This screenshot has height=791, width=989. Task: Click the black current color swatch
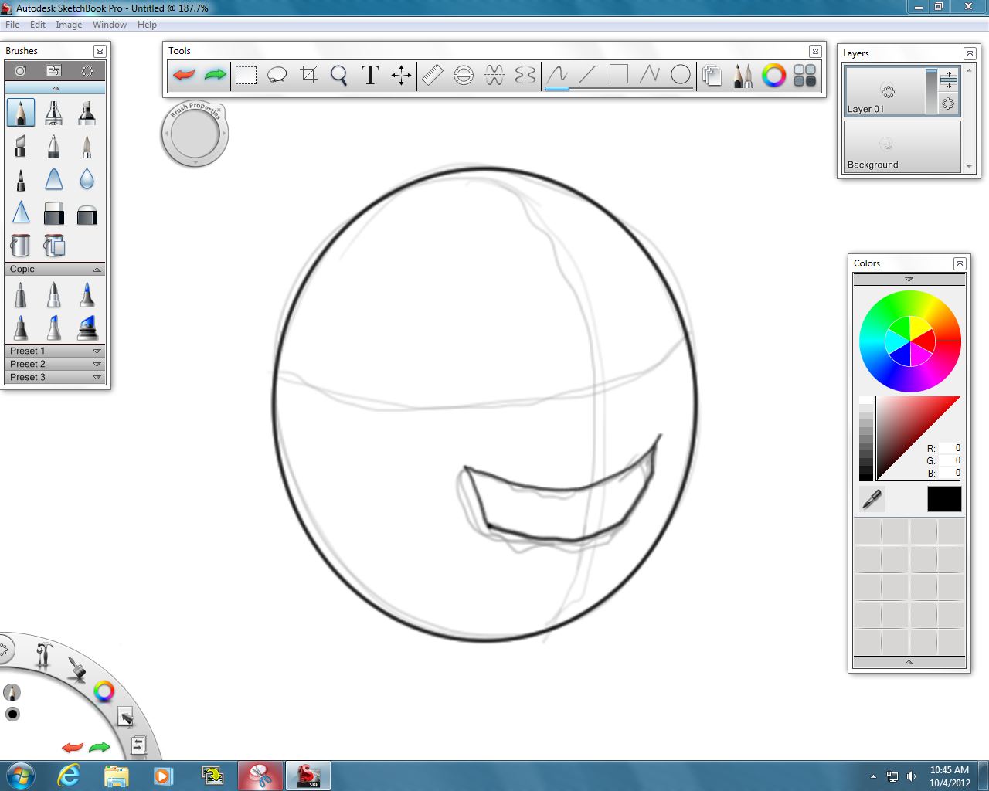pyautogui.click(x=944, y=499)
